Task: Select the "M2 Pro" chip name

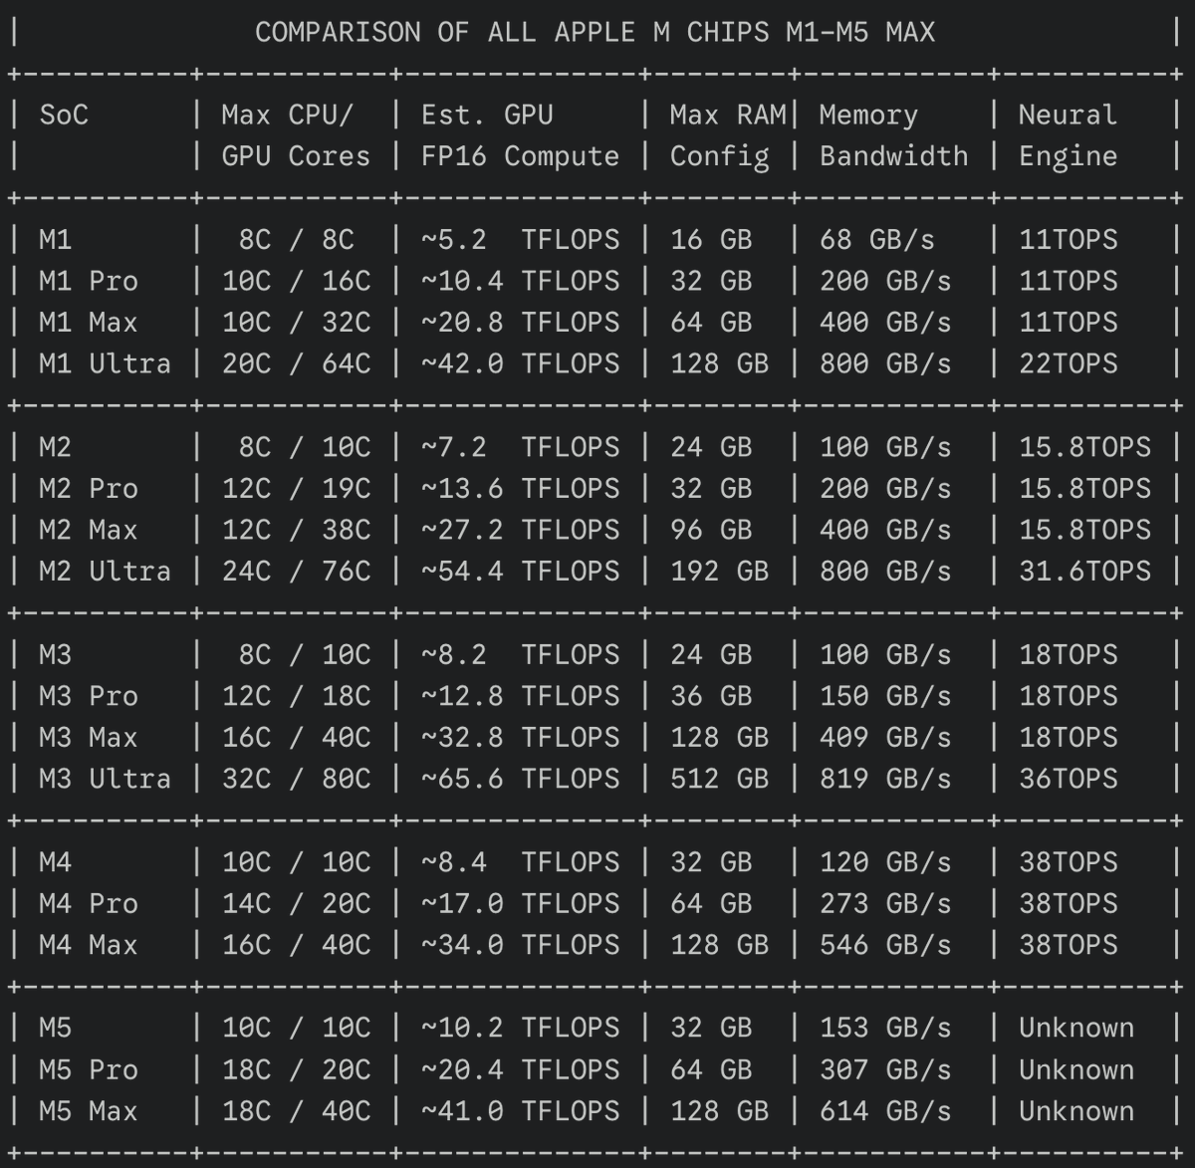Action: tap(89, 488)
